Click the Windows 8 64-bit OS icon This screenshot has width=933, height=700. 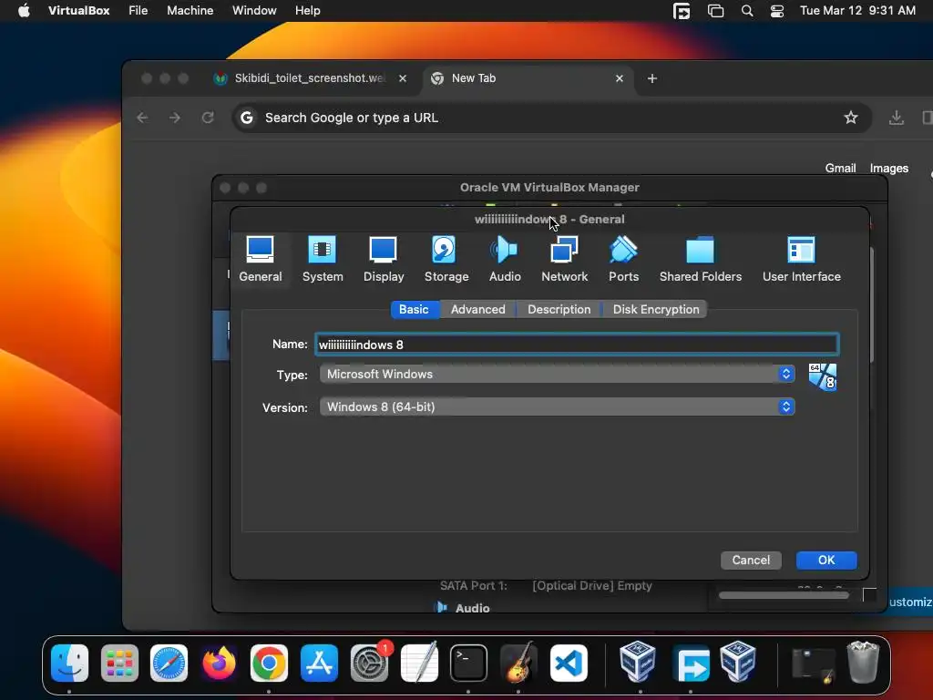tap(823, 377)
